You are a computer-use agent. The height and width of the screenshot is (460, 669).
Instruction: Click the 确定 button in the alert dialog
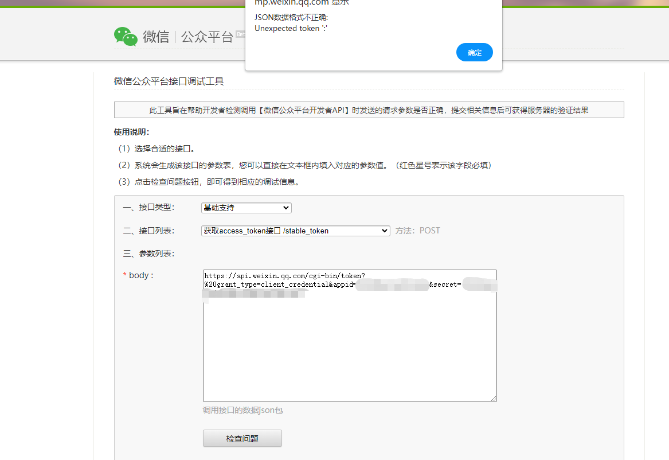click(475, 52)
